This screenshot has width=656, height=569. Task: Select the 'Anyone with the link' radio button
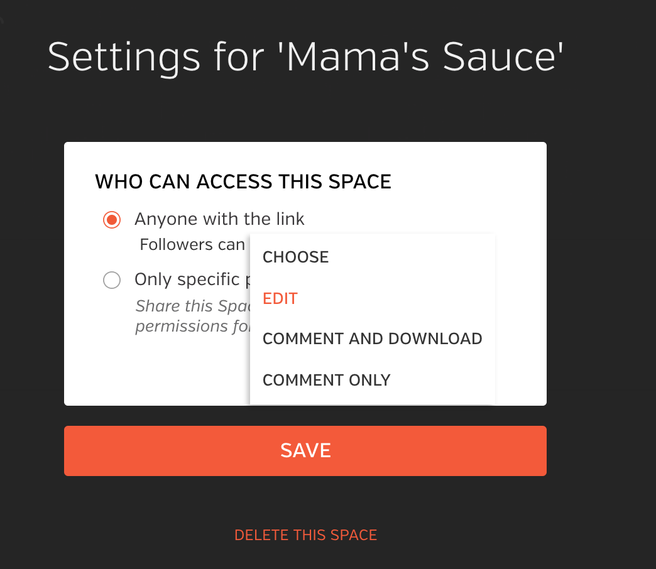112,219
